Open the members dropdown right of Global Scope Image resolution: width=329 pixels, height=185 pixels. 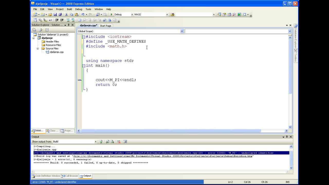click(x=290, y=31)
